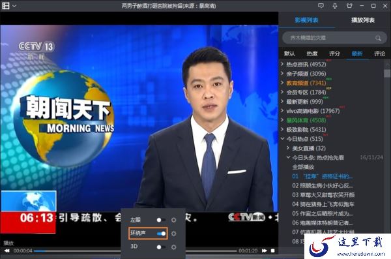This screenshot has height=259, width=391.
Task: Switch to the 影视列表 tab
Action: tap(306, 20)
